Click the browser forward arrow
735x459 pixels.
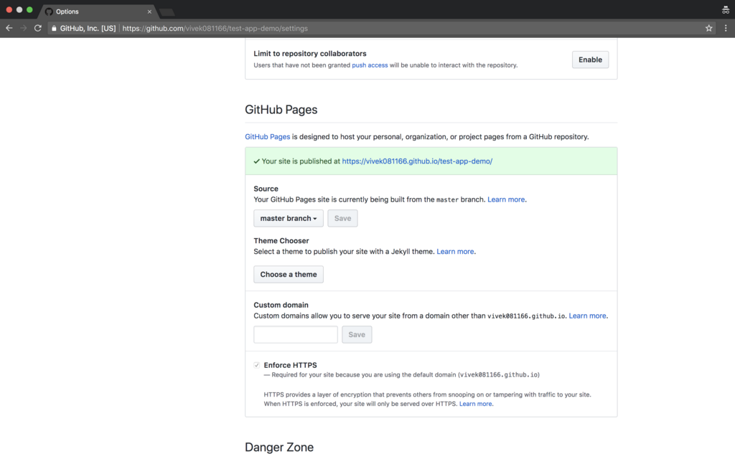pos(24,28)
